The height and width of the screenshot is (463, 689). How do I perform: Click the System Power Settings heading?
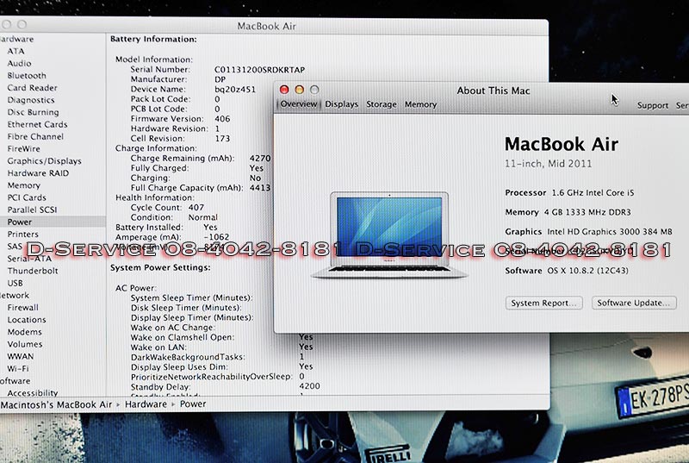pos(160,267)
